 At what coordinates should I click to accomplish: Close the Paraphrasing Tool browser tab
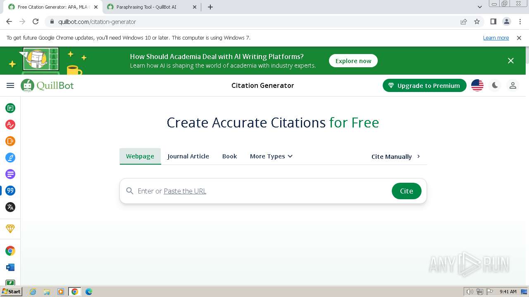click(x=195, y=7)
